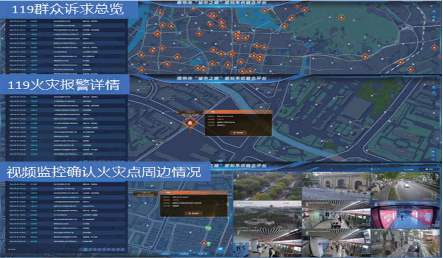This screenshot has height=258, width=443.
Task: Open camera feed 8 of the subway platform
Action: pyautogui.click(x=336, y=243)
